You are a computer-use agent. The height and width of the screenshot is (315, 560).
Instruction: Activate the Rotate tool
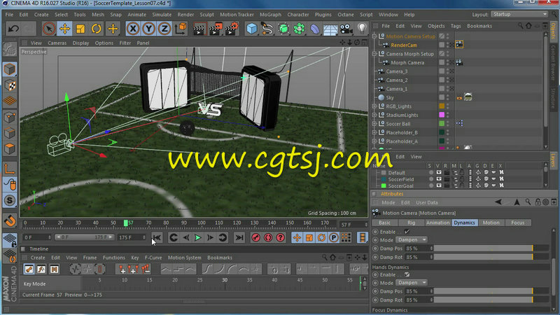point(97,28)
